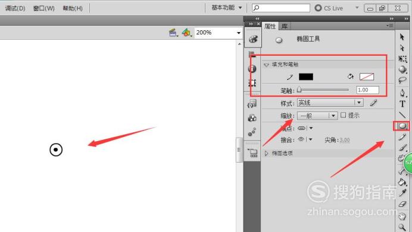Select the Paint Bucket tool

point(402,182)
